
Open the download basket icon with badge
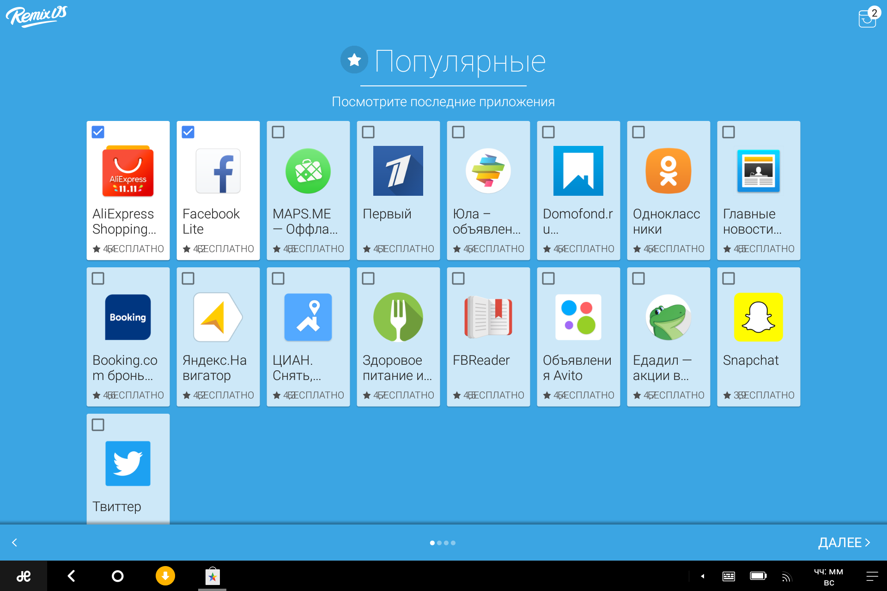pos(869,18)
